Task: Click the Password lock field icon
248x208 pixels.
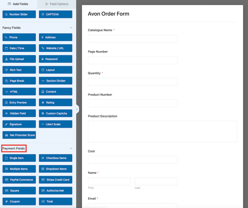Action: (43, 59)
